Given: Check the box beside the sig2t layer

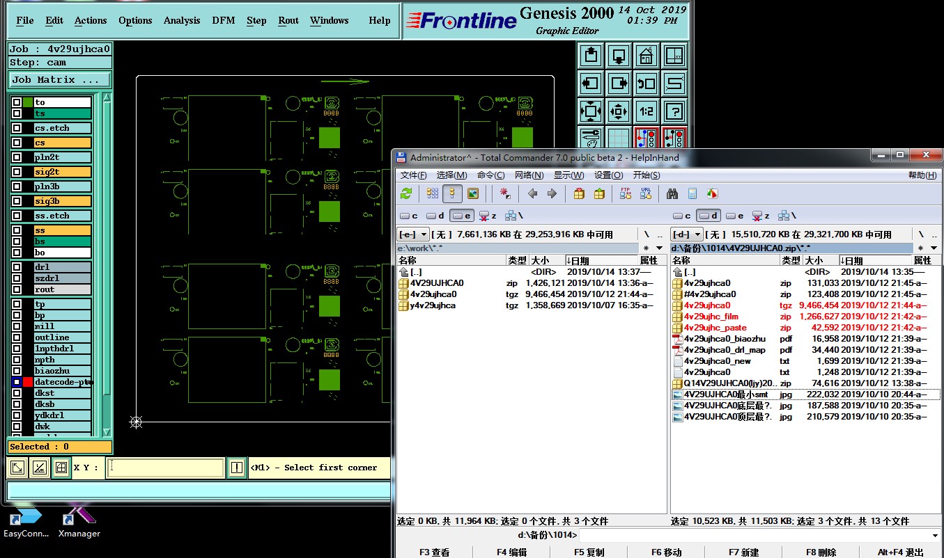Looking at the screenshot, I should pyautogui.click(x=17, y=172).
